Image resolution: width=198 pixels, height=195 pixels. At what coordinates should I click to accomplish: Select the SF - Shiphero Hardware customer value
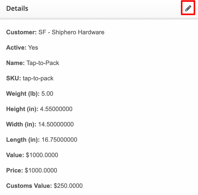coord(71,32)
